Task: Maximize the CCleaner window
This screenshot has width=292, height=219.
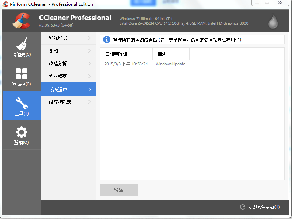Action: click(x=267, y=3)
